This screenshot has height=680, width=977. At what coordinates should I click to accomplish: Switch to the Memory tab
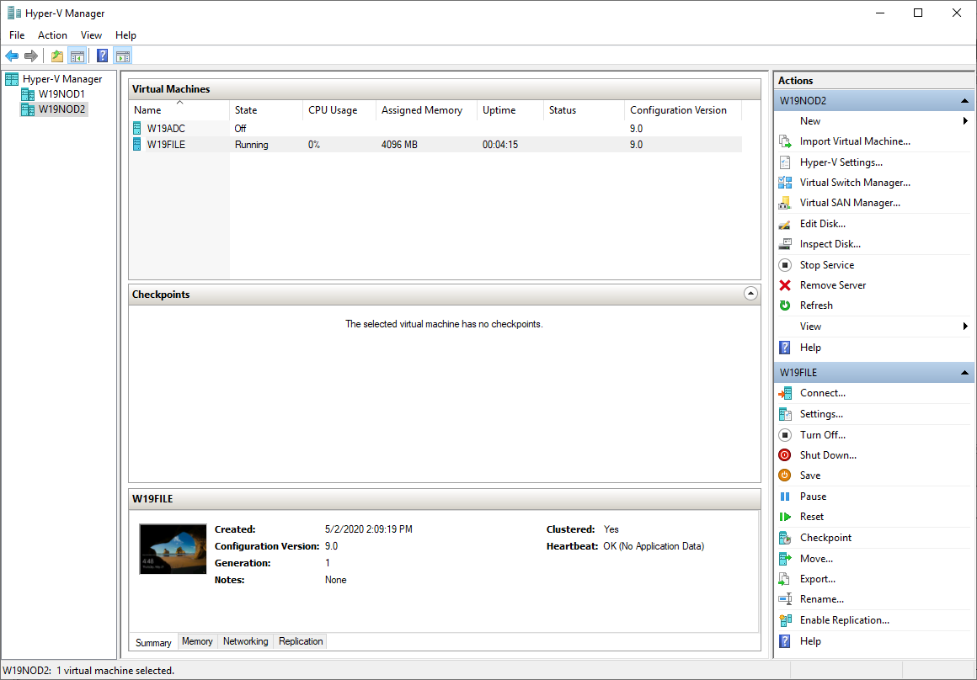pyautogui.click(x=197, y=641)
